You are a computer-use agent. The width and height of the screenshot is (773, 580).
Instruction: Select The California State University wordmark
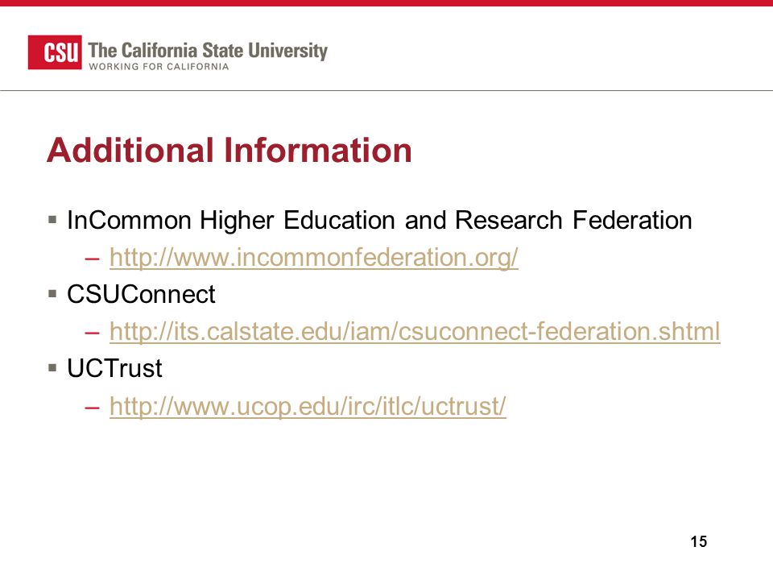[208, 50]
